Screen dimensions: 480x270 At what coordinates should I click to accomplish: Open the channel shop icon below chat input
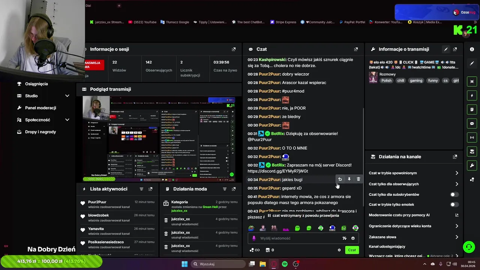268,250
